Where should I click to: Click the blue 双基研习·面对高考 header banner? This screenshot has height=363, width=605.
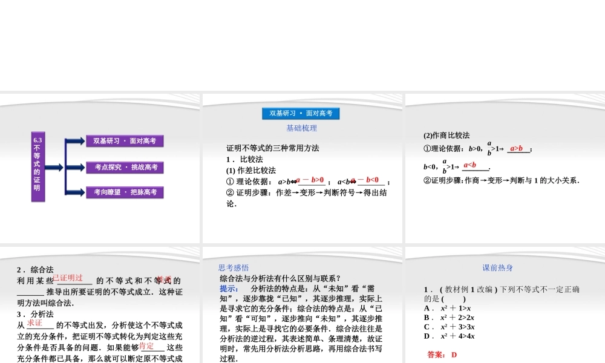point(301,113)
